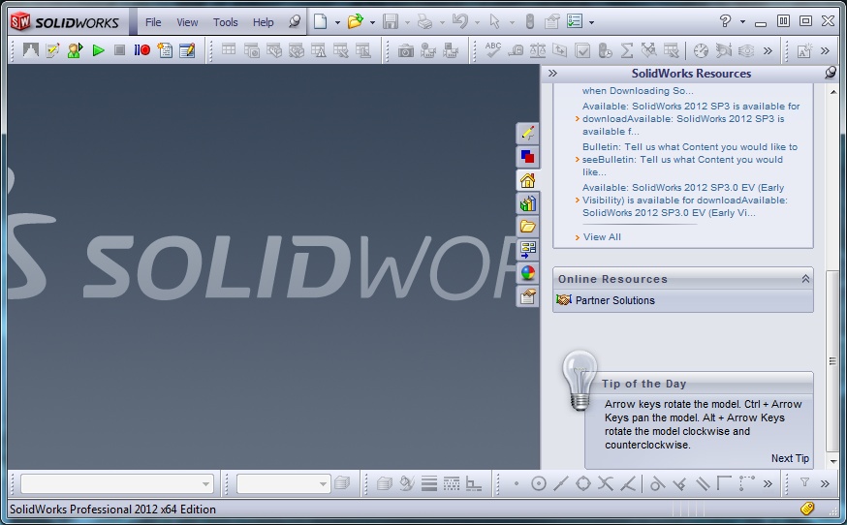Click the New Document icon
This screenshot has height=525, width=847.
point(321,21)
